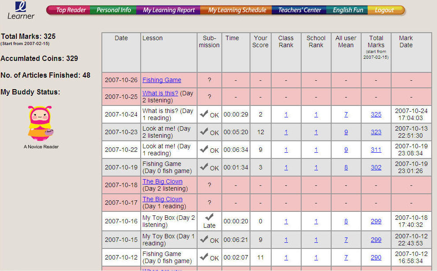The width and height of the screenshot is (437, 271).
Task: Click the Novice Reader buddy avatar
Action: (41, 123)
